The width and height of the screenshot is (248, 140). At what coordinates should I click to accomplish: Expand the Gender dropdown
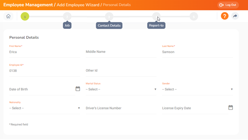[x=197, y=89]
